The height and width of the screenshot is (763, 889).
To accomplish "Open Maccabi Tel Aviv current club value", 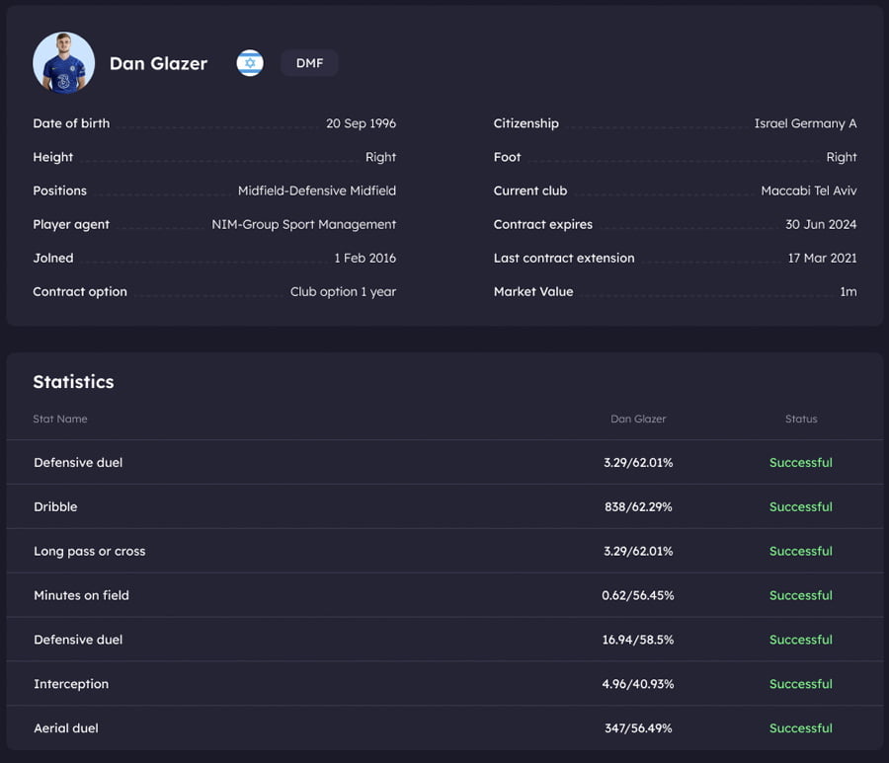I will (808, 191).
